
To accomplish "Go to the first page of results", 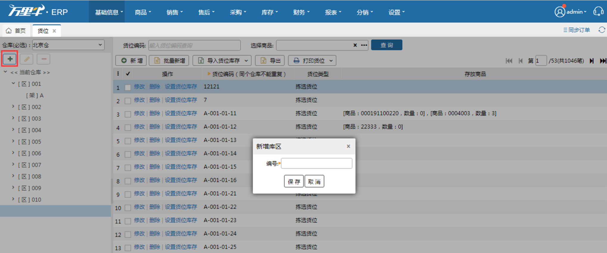I will [509, 61].
